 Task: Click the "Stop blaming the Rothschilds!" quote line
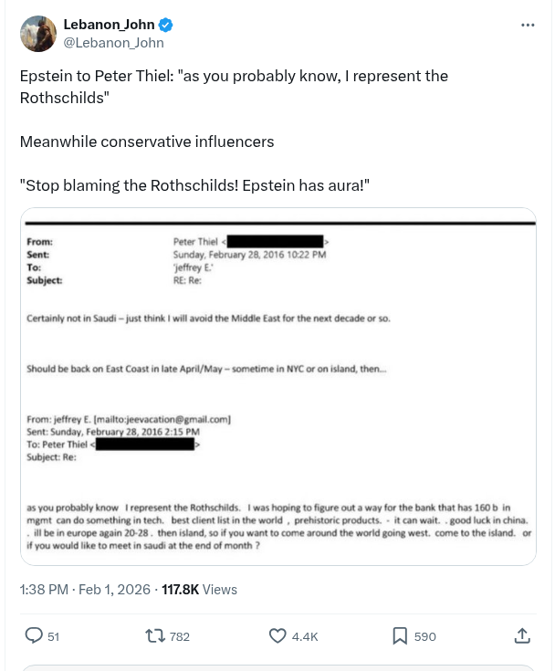click(194, 185)
